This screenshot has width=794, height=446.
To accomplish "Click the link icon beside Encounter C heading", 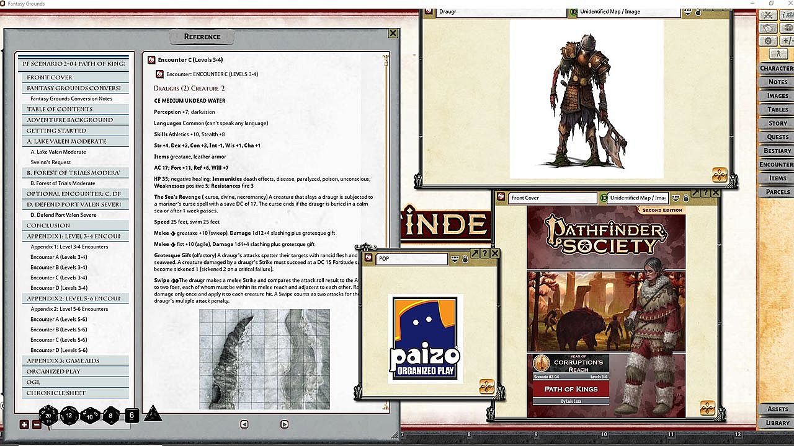I will click(151, 60).
